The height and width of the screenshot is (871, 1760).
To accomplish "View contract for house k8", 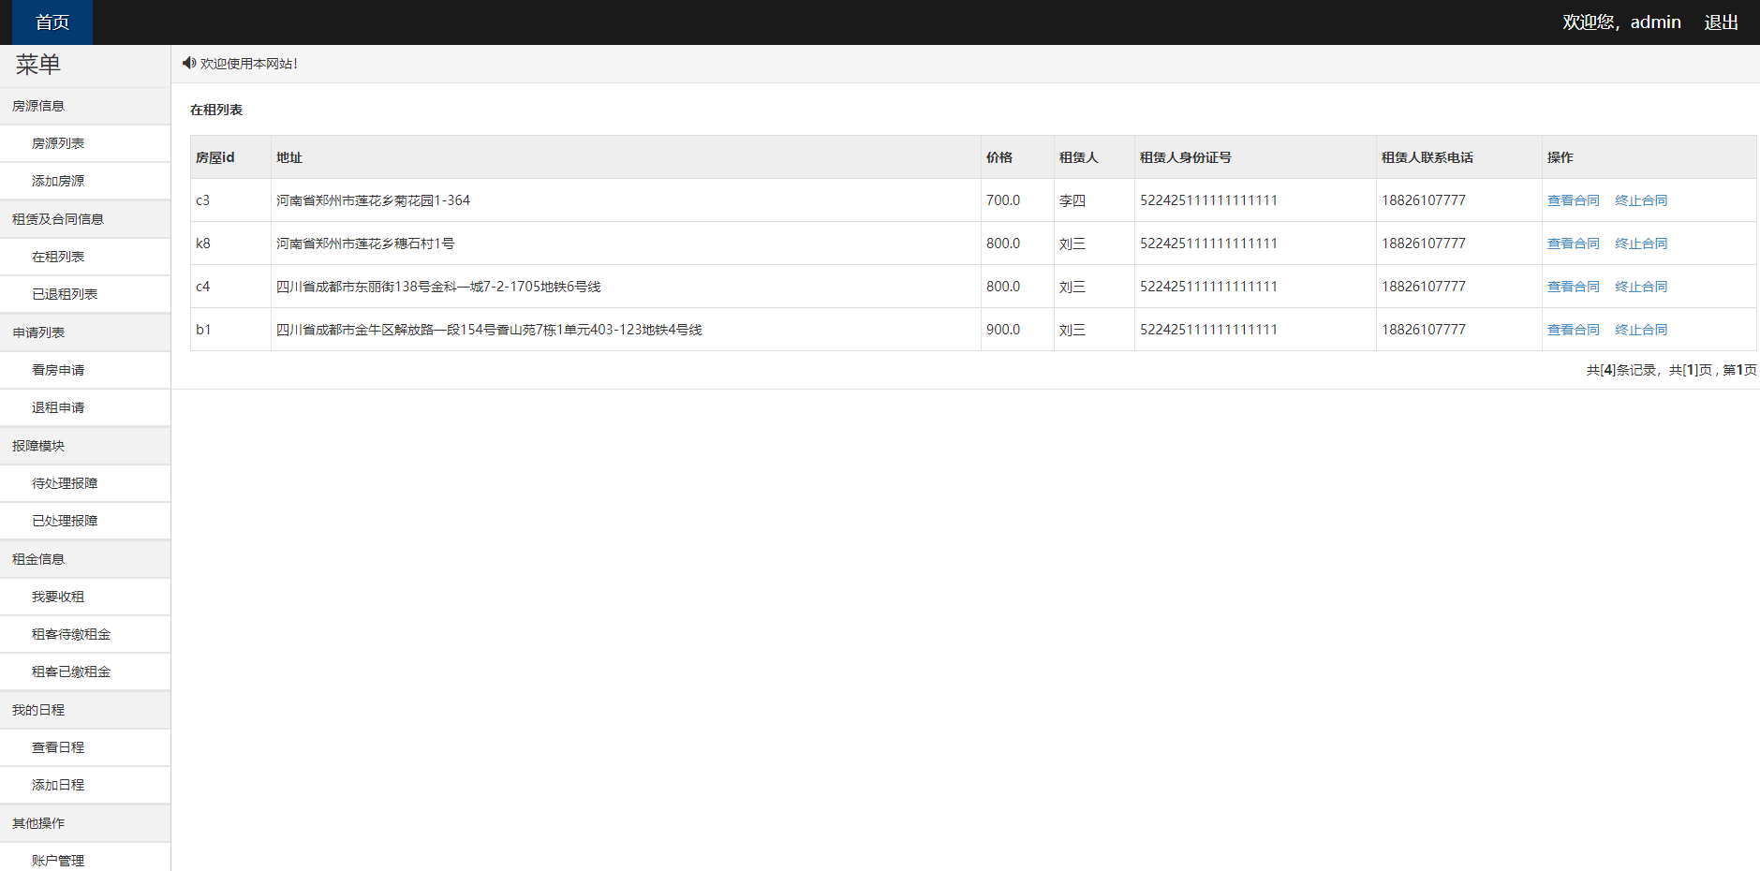I will (1573, 244).
